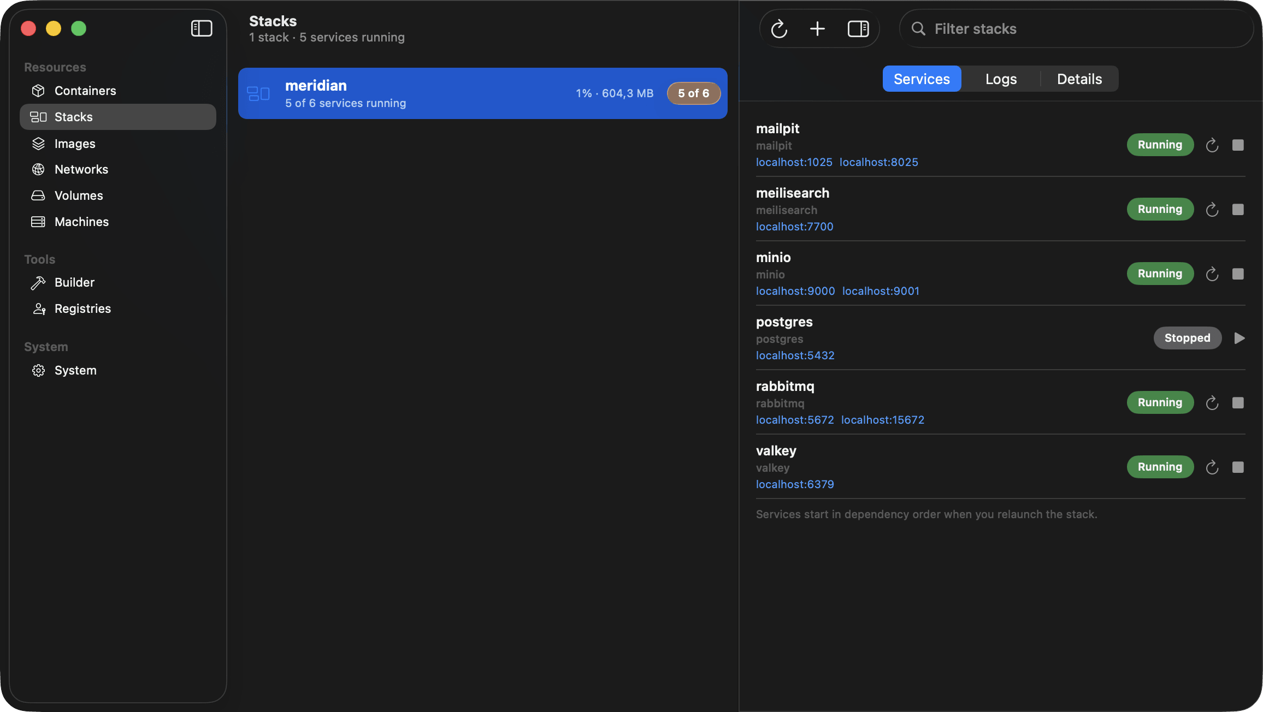Open Builder tool in sidebar
The image size is (1263, 712).
pyautogui.click(x=118, y=282)
